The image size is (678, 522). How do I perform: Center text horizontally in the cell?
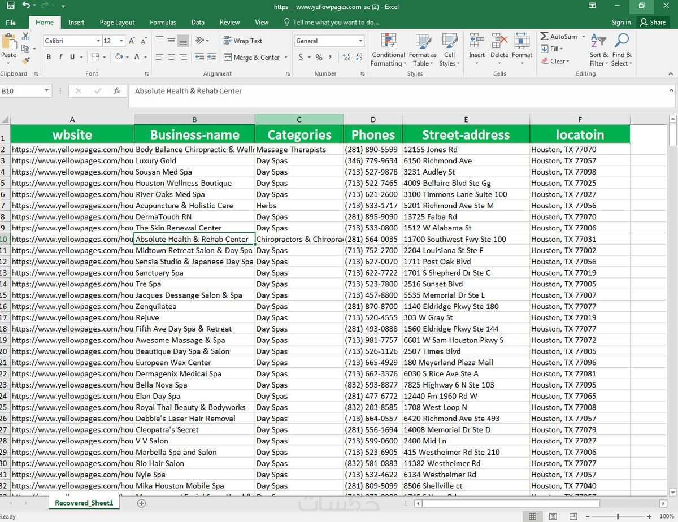[x=171, y=57]
